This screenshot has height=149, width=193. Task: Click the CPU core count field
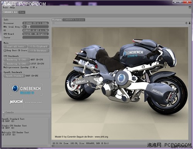[25, 27]
